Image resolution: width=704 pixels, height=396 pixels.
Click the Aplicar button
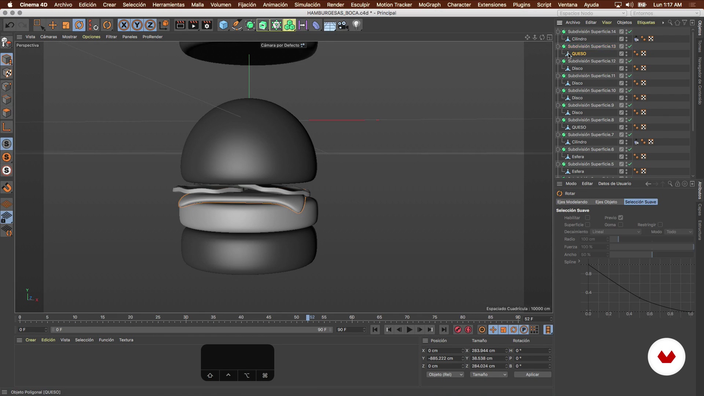532,374
